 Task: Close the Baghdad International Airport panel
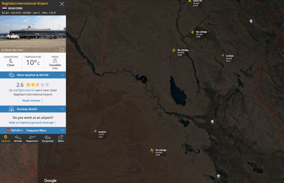pos(62,4)
